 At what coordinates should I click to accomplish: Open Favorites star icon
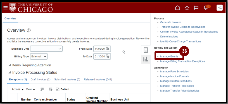187,8
